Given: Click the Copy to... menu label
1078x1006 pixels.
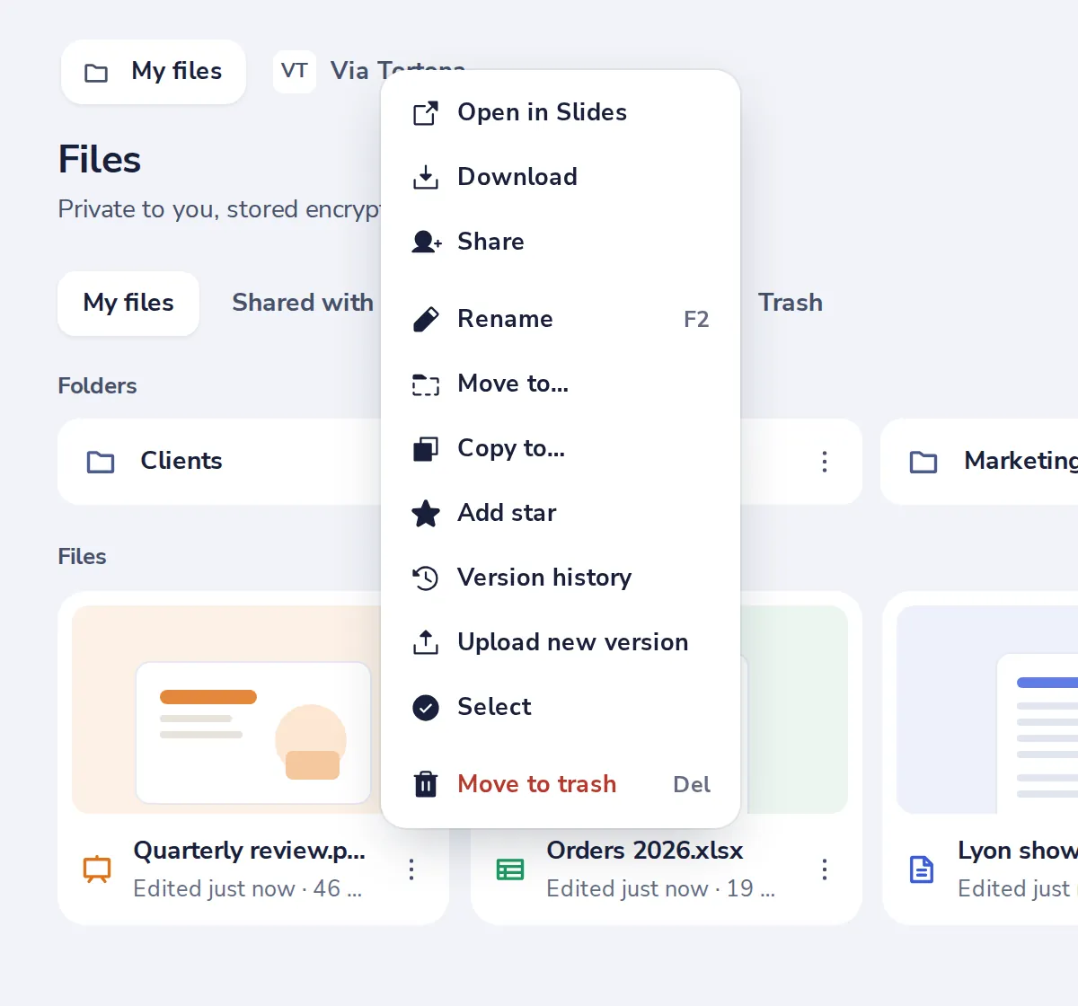Looking at the screenshot, I should pyautogui.click(x=511, y=449).
